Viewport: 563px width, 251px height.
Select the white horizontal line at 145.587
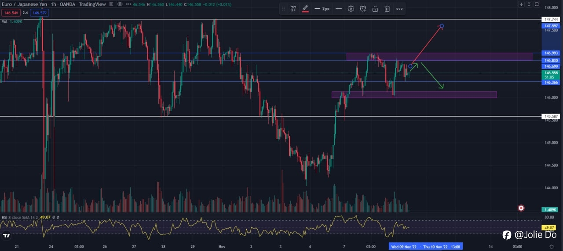pyautogui.click(x=271, y=116)
